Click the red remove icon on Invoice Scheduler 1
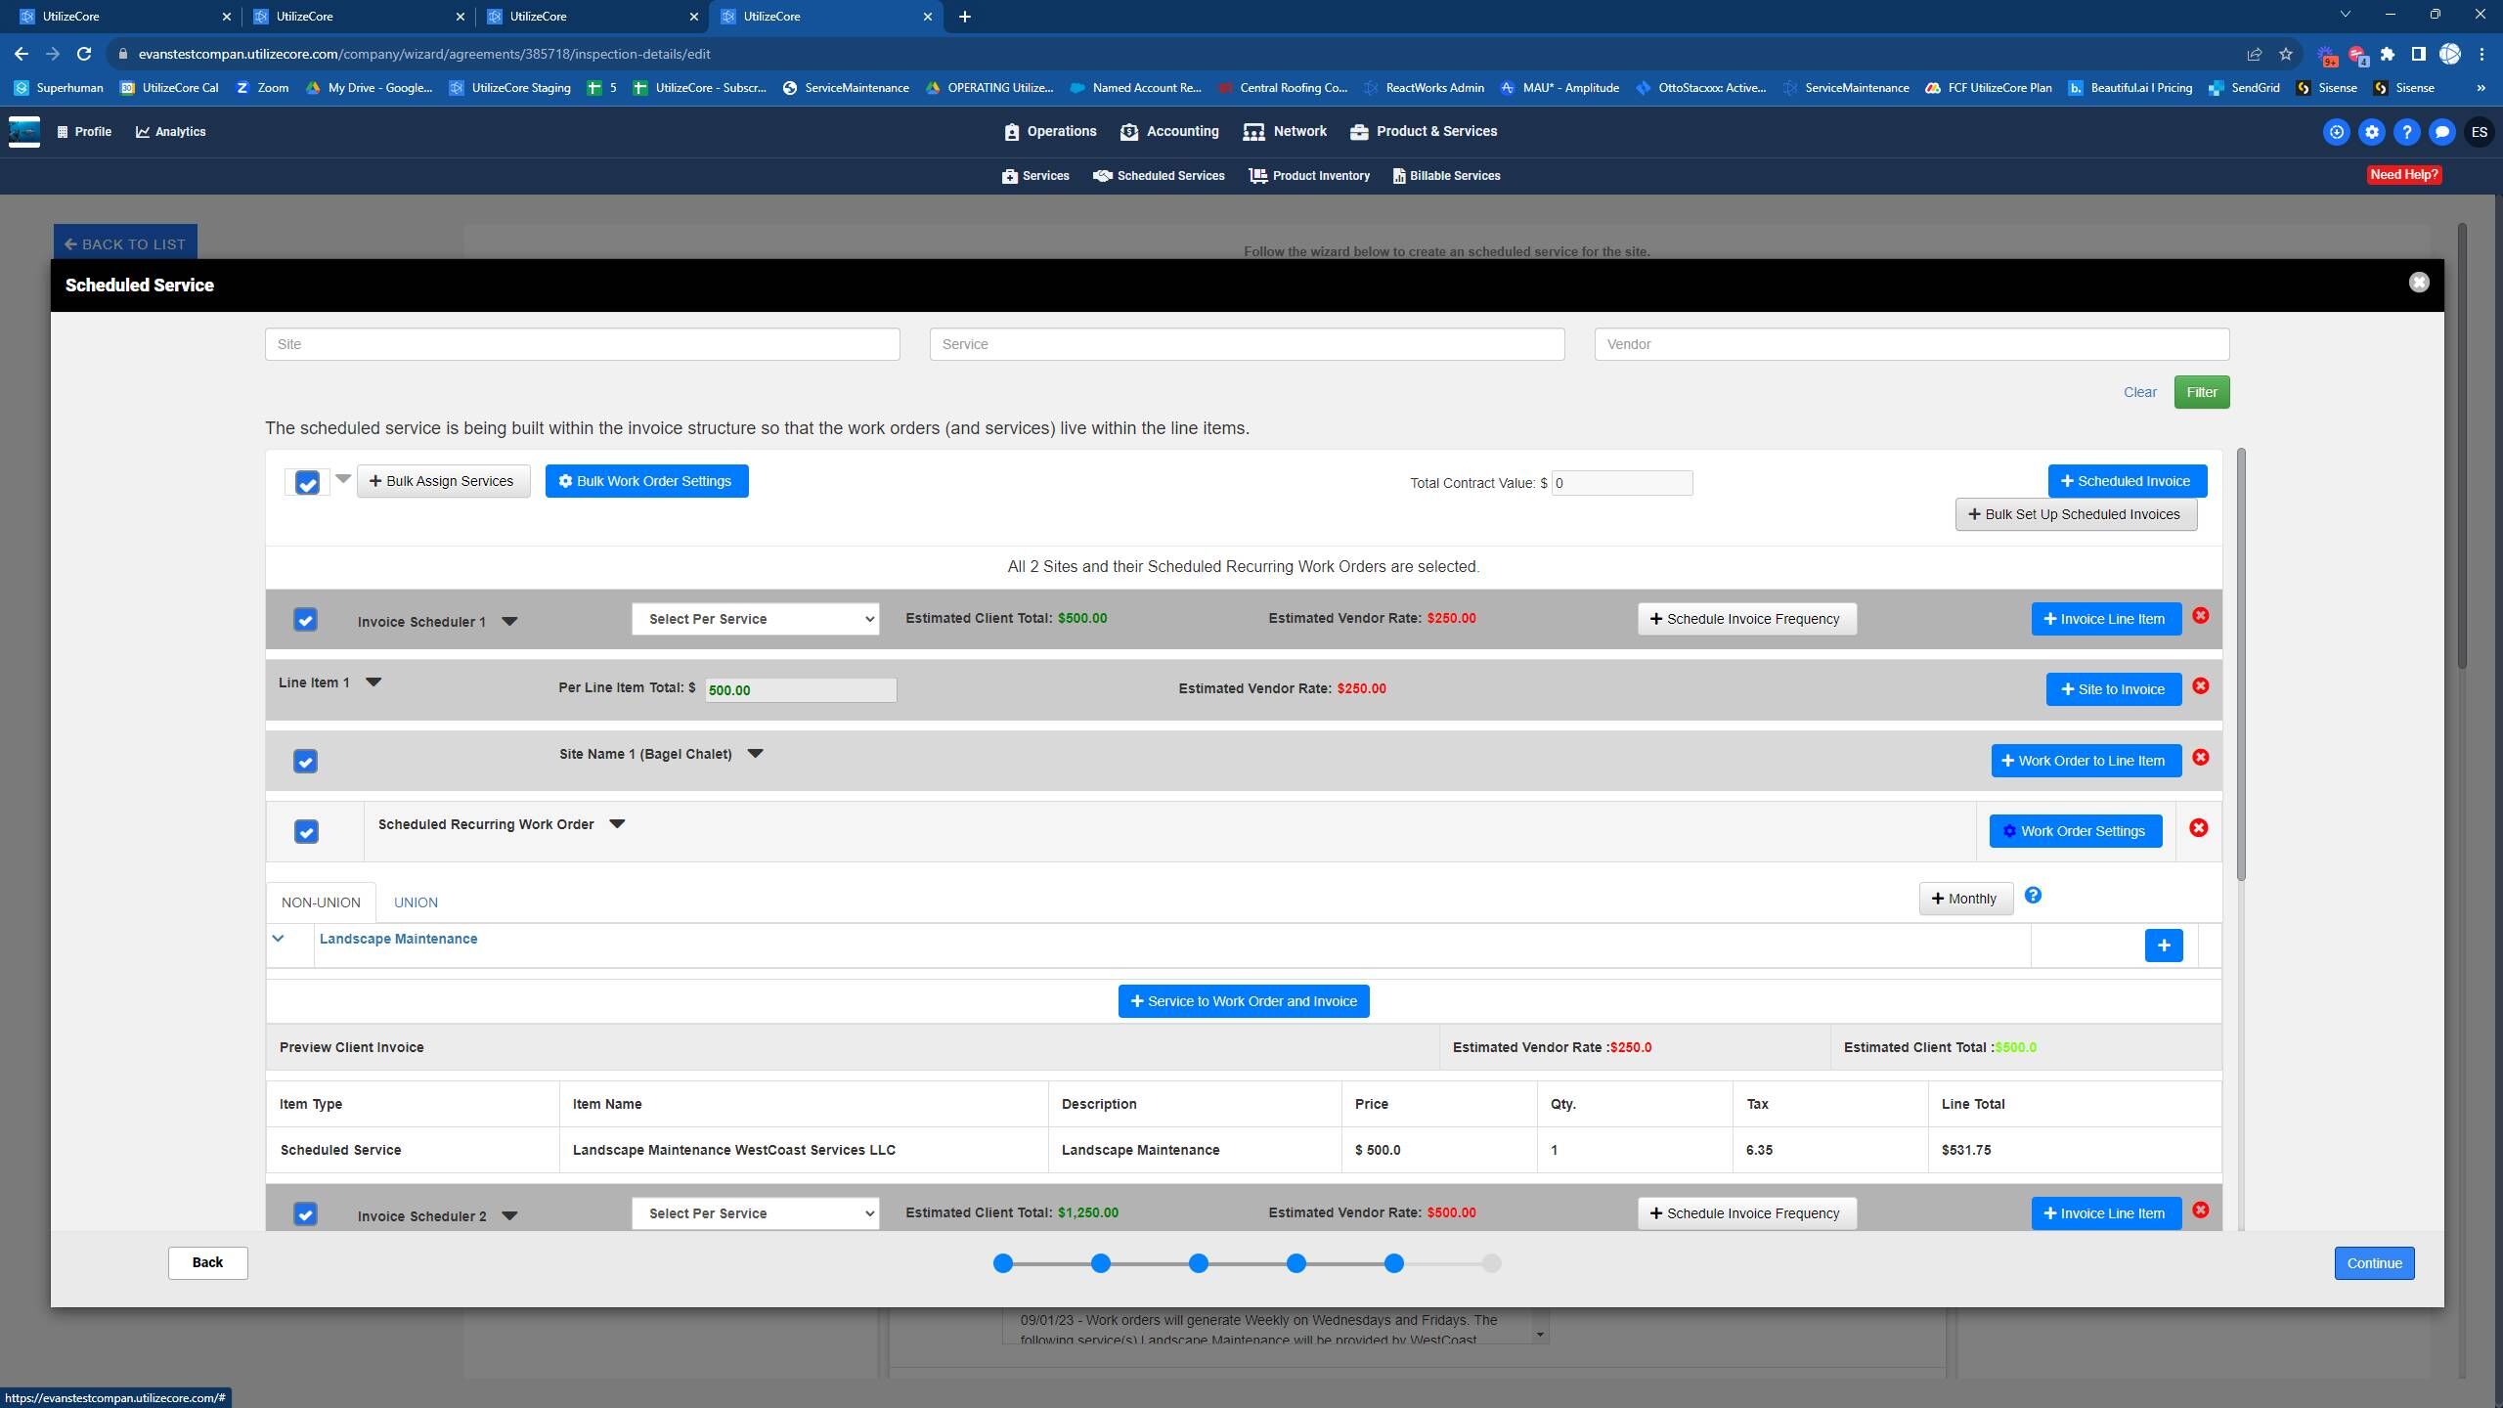 (x=2200, y=616)
